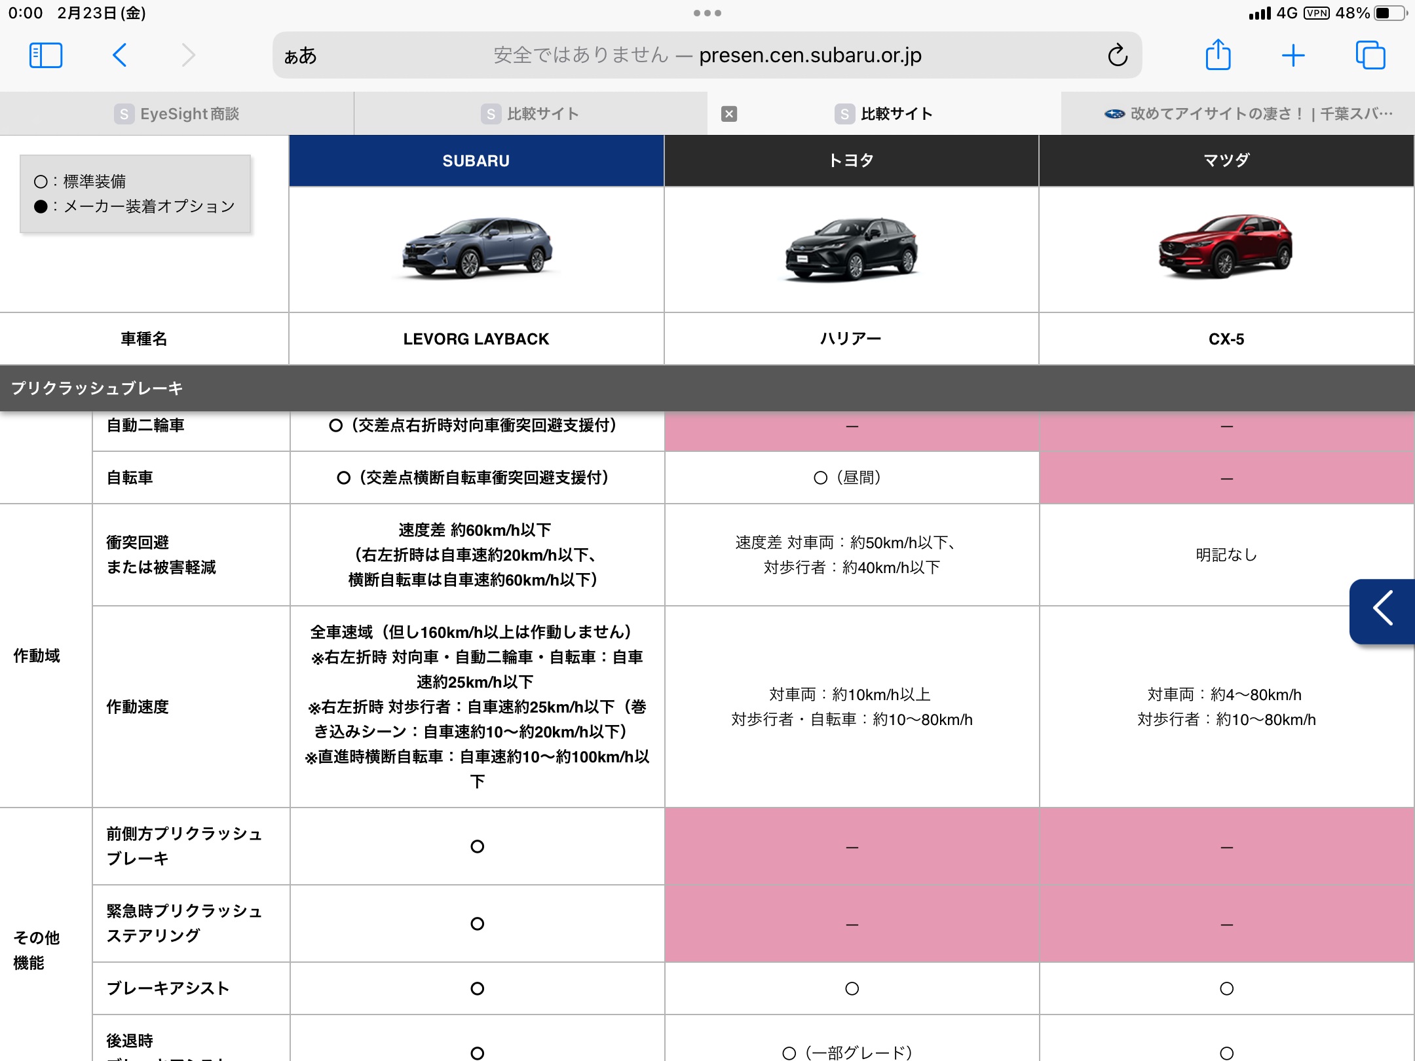Click the ブレーキアシスト row label
The height and width of the screenshot is (1061, 1415).
168,988
